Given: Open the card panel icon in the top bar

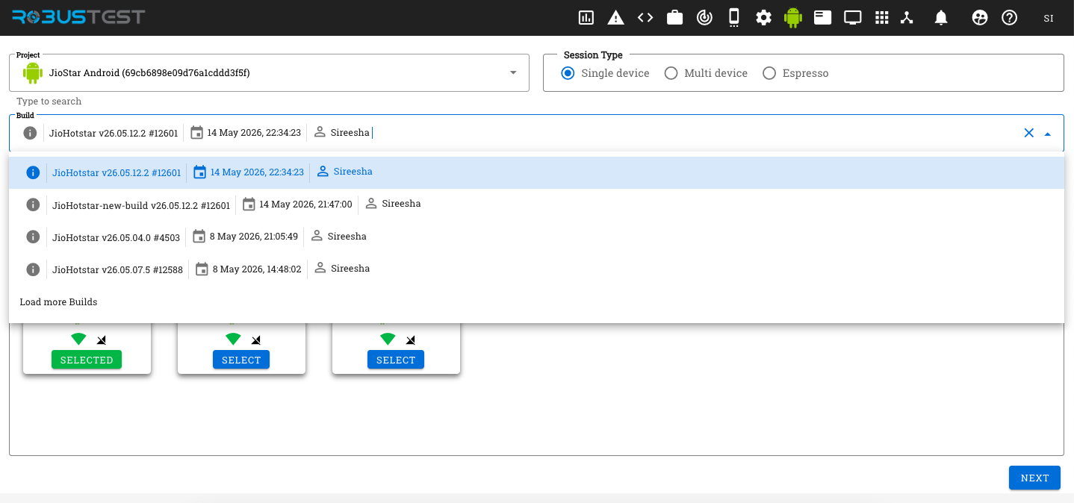Looking at the screenshot, I should 823,17.
